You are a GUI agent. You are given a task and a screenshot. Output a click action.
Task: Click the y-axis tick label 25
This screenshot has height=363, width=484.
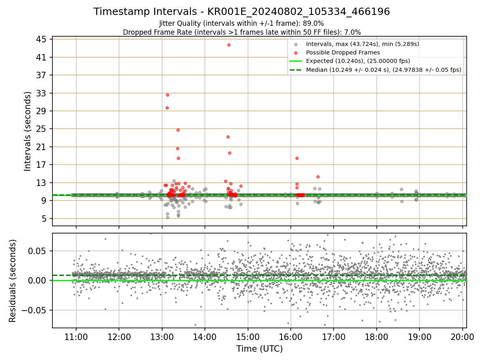[42, 129]
